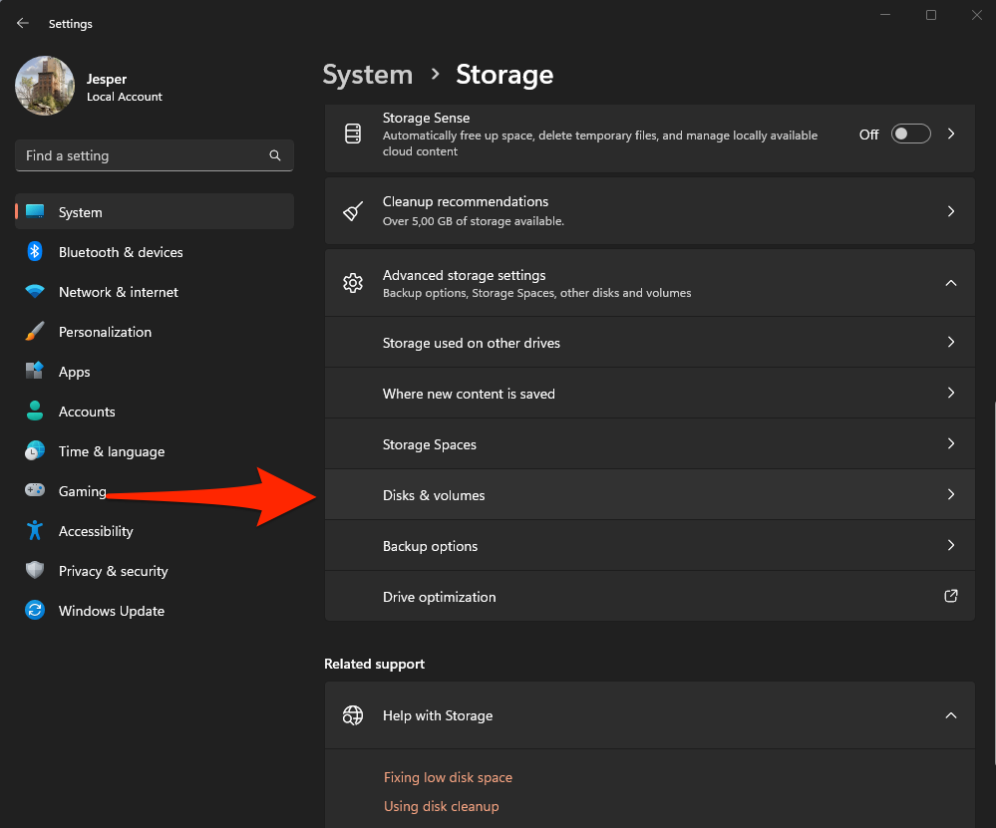
Task: Minimize the Settings window
Action: [x=885, y=15]
